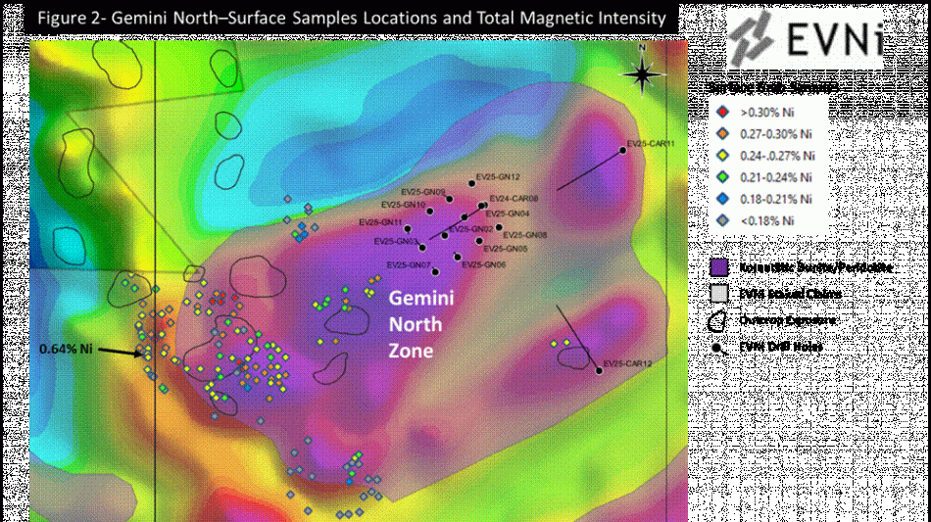Click the EV25-GN07 drill hole dot

pos(436,271)
